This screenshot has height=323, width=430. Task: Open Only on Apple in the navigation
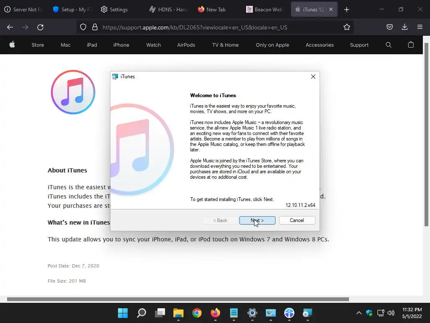pos(272,45)
